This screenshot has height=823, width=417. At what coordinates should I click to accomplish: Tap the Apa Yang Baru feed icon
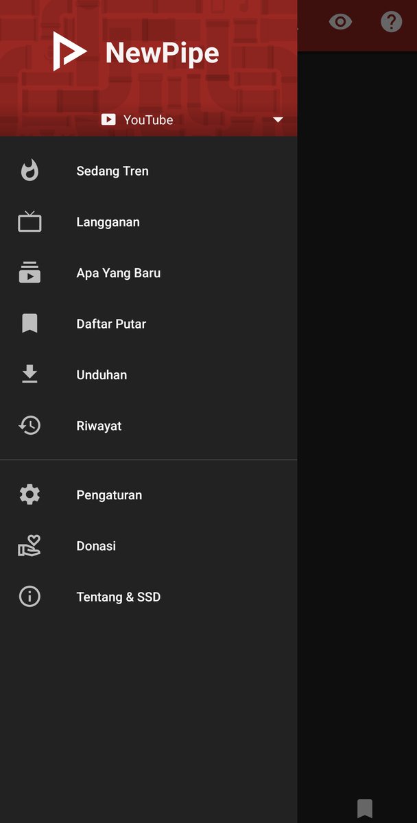pyautogui.click(x=29, y=272)
